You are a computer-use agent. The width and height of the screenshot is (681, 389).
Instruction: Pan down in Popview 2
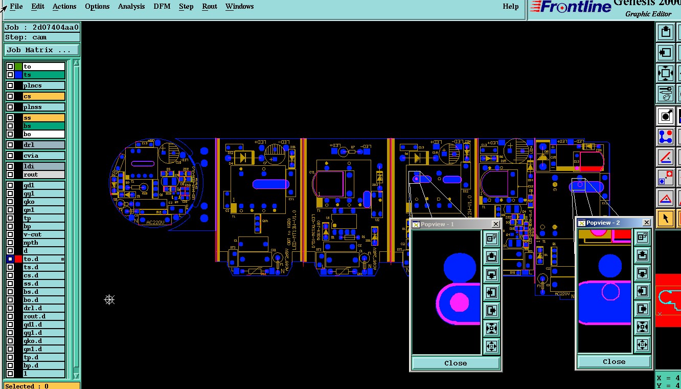[642, 273]
